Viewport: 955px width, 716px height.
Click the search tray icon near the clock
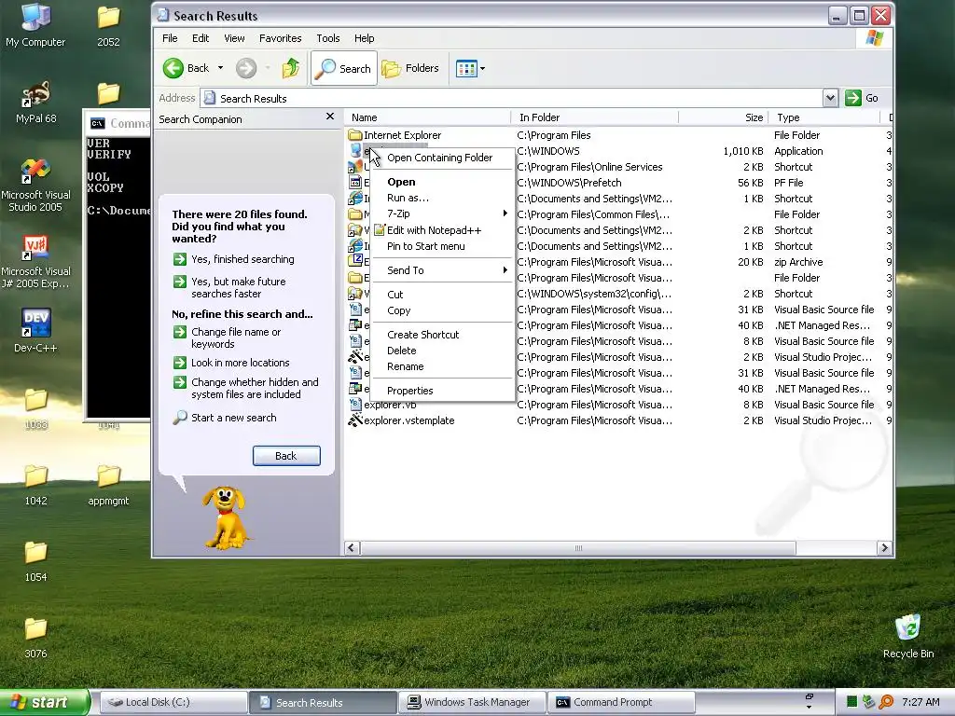(886, 702)
